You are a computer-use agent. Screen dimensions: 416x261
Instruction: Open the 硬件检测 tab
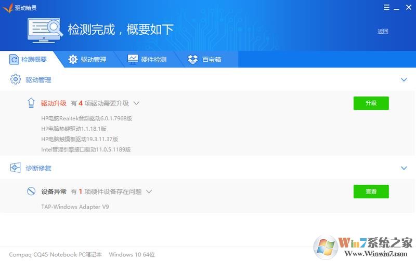[147, 60]
